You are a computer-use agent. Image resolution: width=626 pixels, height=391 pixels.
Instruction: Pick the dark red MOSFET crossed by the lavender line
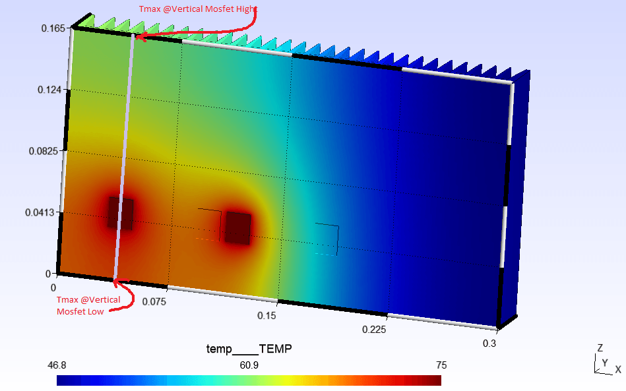point(120,213)
